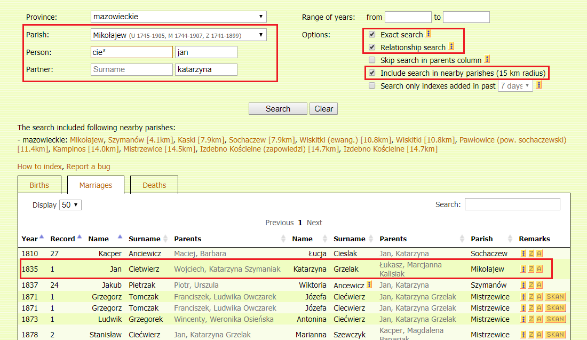The width and height of the screenshot is (587, 340).
Task: Uncheck the Exact search checkbox
Action: (372, 35)
